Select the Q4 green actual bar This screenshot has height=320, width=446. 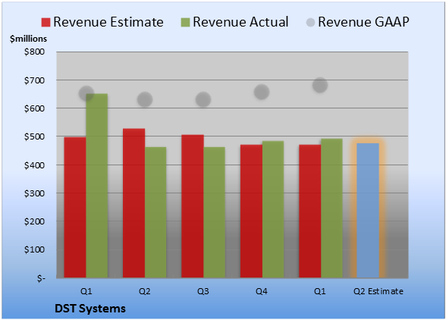click(x=273, y=209)
